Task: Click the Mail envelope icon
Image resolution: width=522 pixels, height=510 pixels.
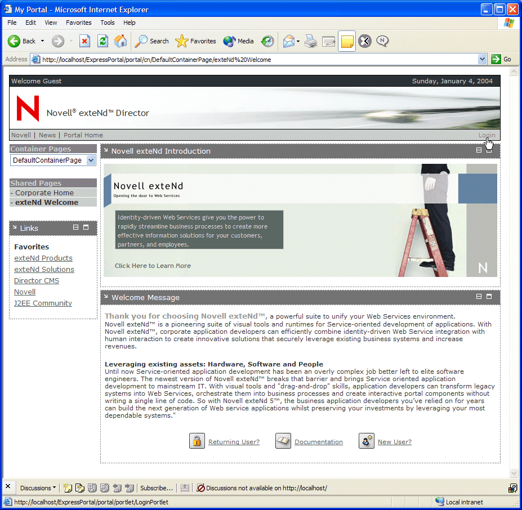Action: coord(289,41)
